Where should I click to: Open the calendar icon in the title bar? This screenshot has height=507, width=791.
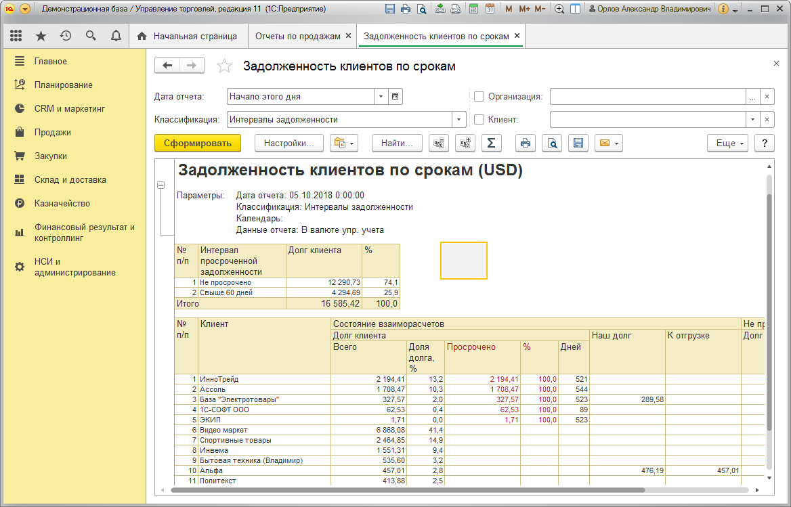(x=490, y=9)
